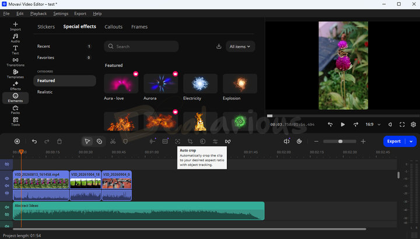Open clip properties sliders icon
The image size is (420, 239).
click(215, 141)
